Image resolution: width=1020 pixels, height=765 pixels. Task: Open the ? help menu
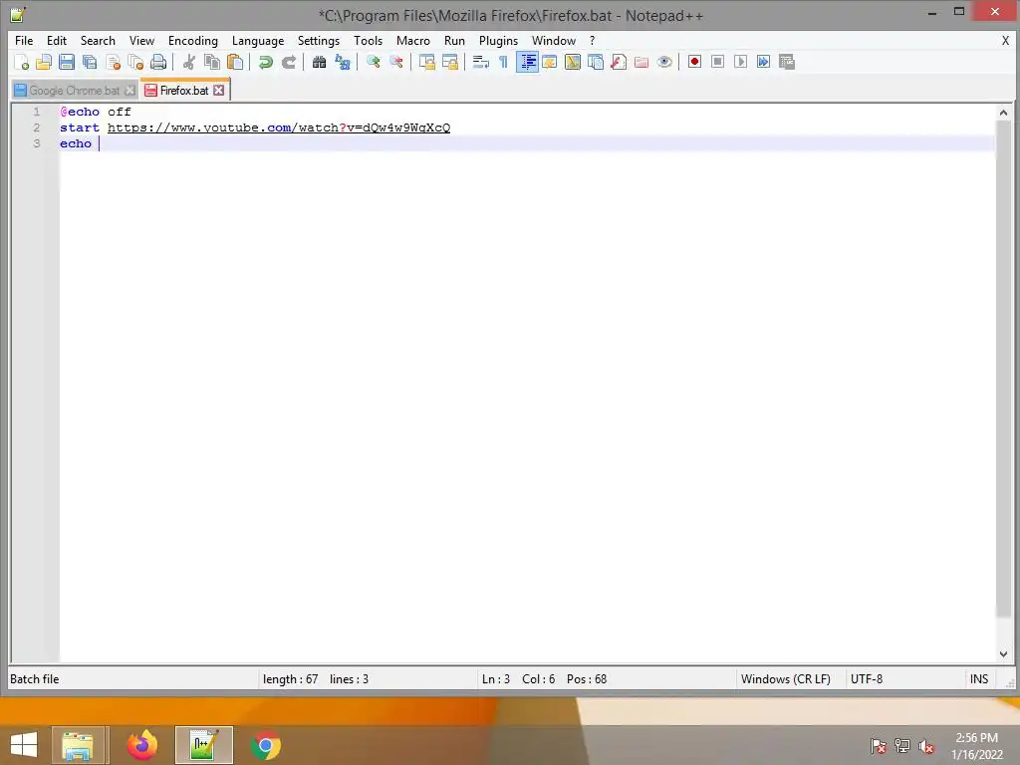pos(592,40)
